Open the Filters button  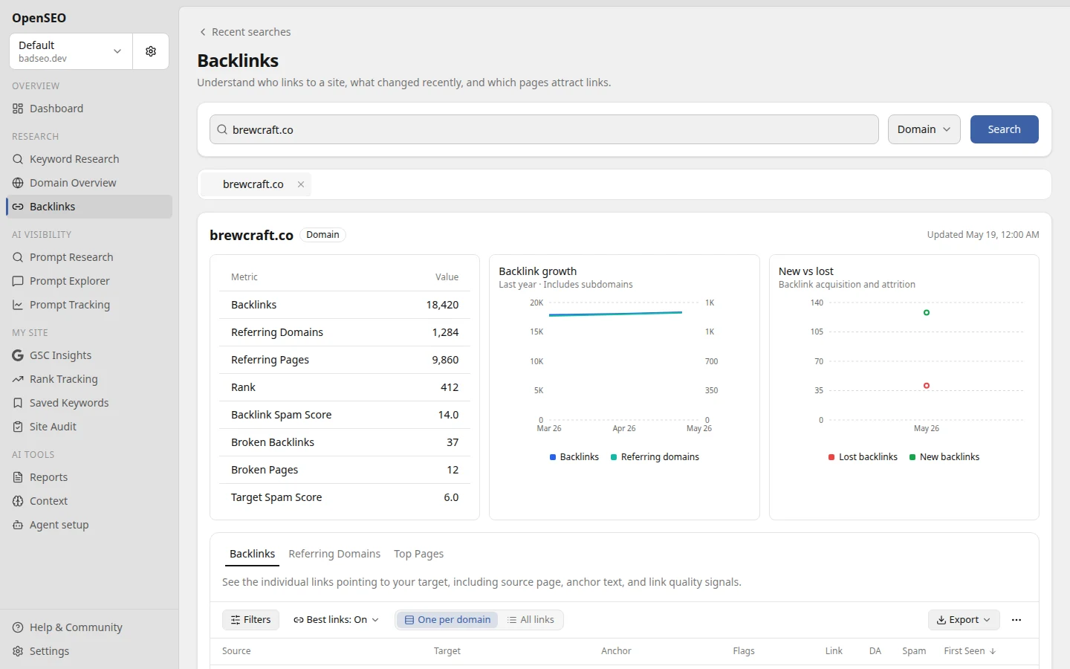pos(251,620)
